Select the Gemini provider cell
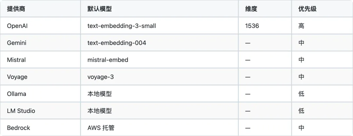353x136 pixels. 16,43
